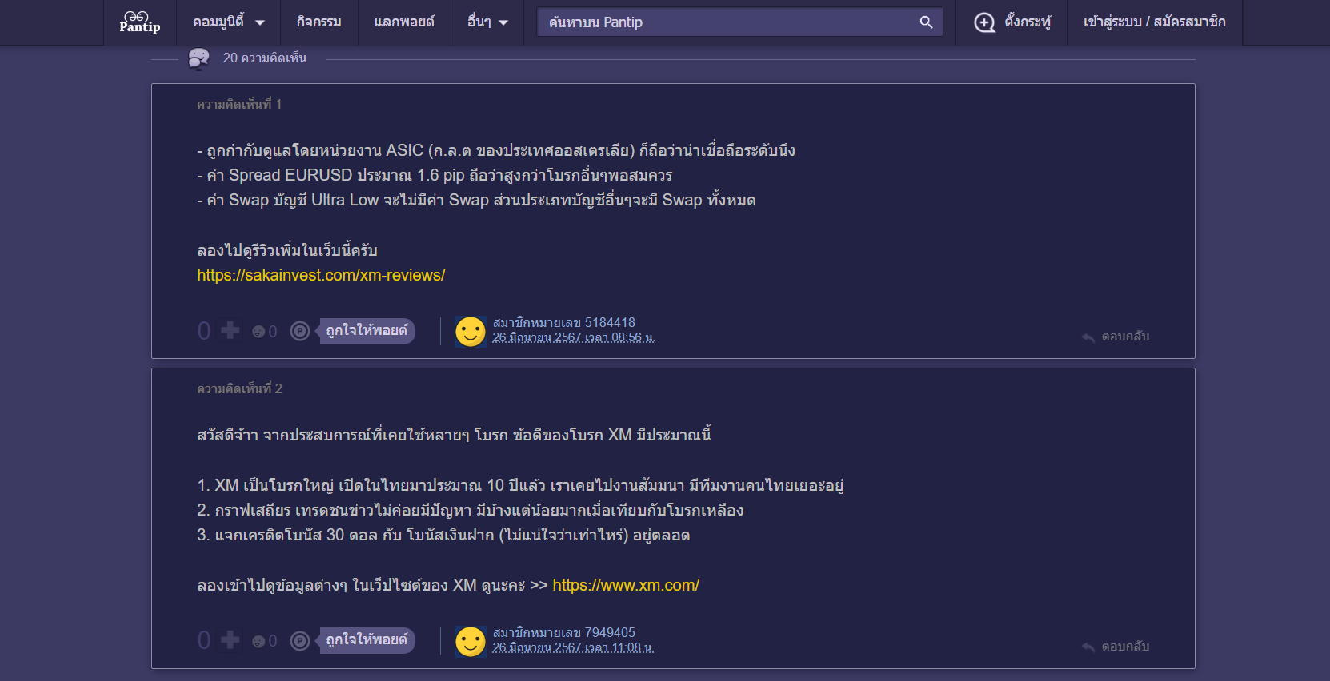The height and width of the screenshot is (681, 1330).
Task: Click the point coin icon on comment 1
Action: (300, 331)
